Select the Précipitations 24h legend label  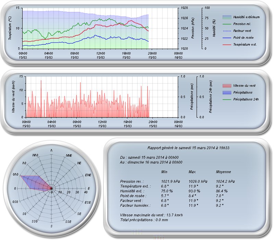tap(246, 99)
